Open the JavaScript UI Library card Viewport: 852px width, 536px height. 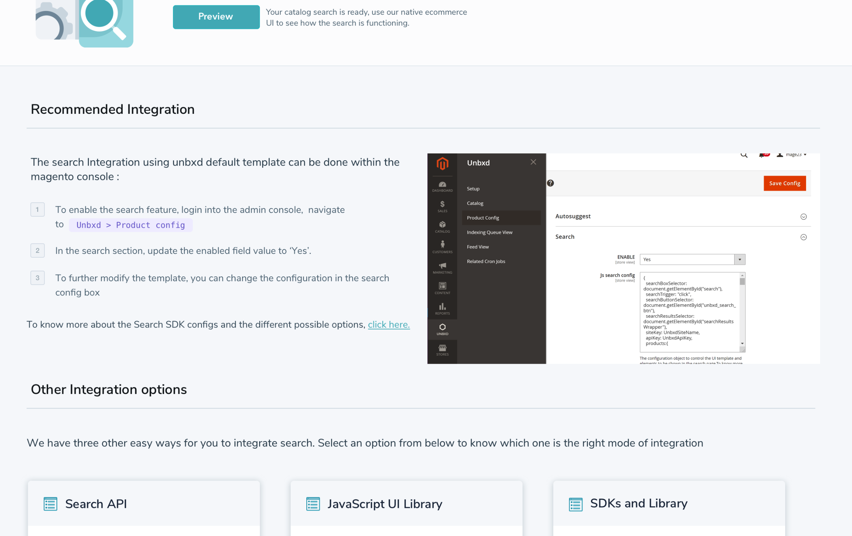[x=406, y=508]
